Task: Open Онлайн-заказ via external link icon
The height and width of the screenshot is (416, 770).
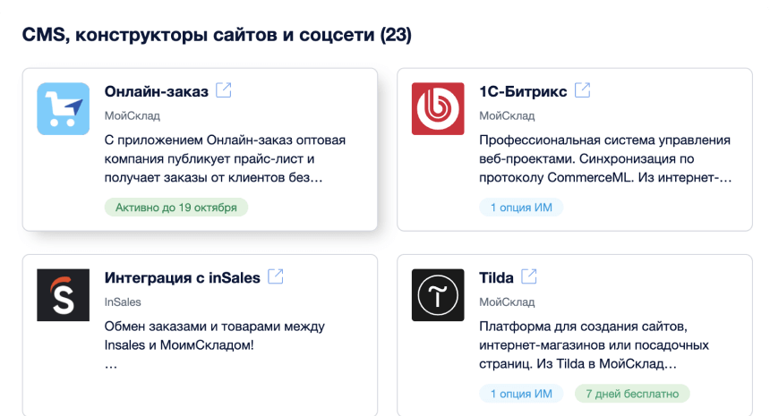Action: coord(224,90)
